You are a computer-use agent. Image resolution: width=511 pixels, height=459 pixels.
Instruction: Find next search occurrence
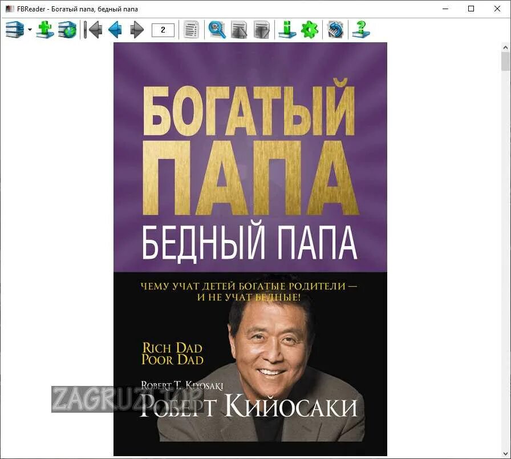261,30
